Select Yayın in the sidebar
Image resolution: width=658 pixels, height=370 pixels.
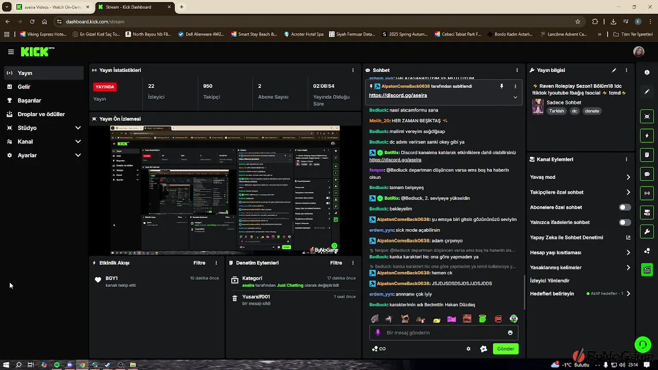click(x=44, y=73)
